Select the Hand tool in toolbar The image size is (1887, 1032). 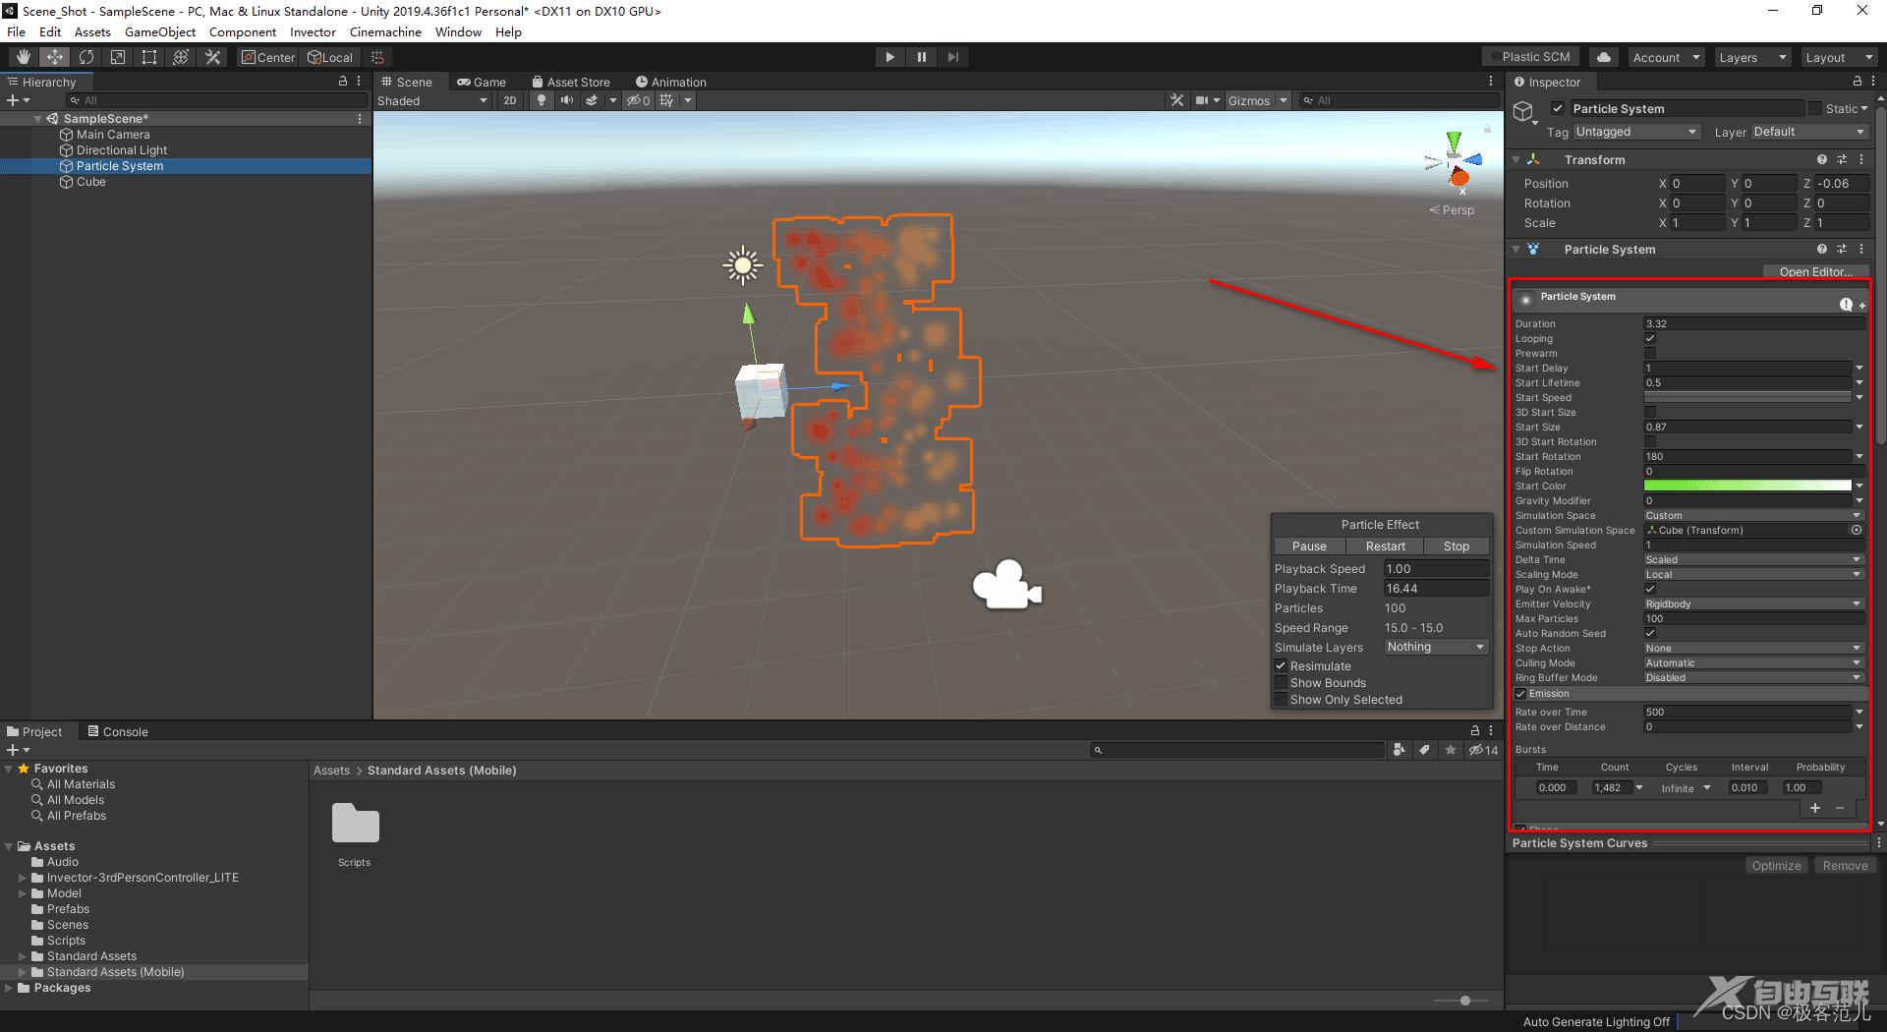pyautogui.click(x=24, y=57)
